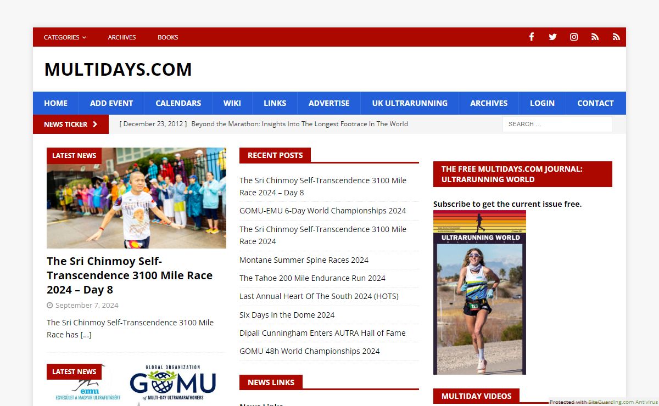659x406 pixels.
Task: Open recent post 3100 Mile Race Day 8
Action: coord(323,187)
